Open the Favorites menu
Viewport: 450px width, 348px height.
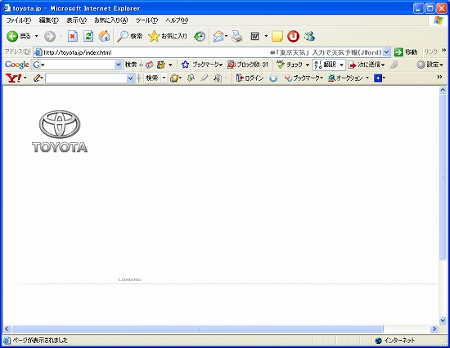tap(111, 20)
